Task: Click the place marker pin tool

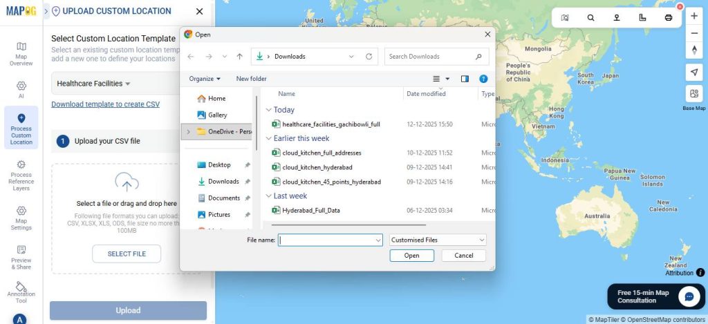Action: [x=617, y=18]
